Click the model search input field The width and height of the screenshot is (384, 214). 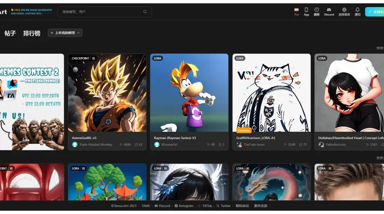click(104, 12)
